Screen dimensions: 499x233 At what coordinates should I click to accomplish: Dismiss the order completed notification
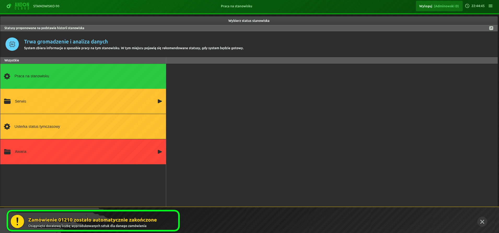[x=482, y=222]
